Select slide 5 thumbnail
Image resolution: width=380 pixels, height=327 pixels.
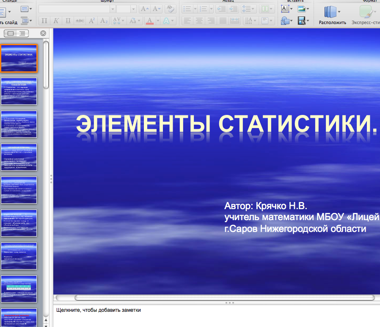click(19, 190)
